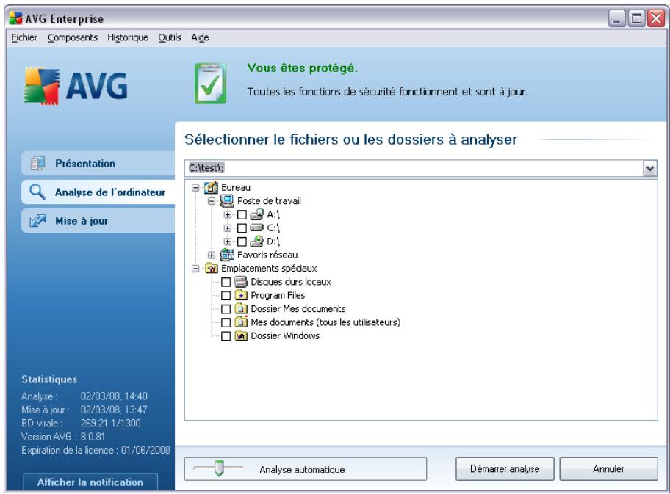Click the Analyse automatique priority slider thumb
670x494 pixels.
click(x=219, y=468)
